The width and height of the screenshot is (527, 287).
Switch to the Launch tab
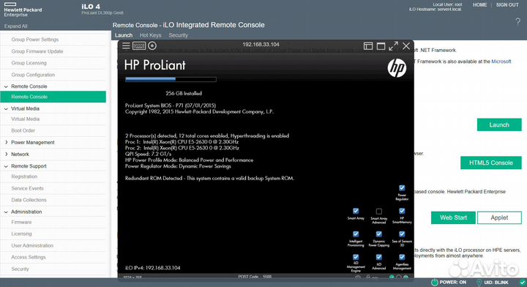point(124,35)
